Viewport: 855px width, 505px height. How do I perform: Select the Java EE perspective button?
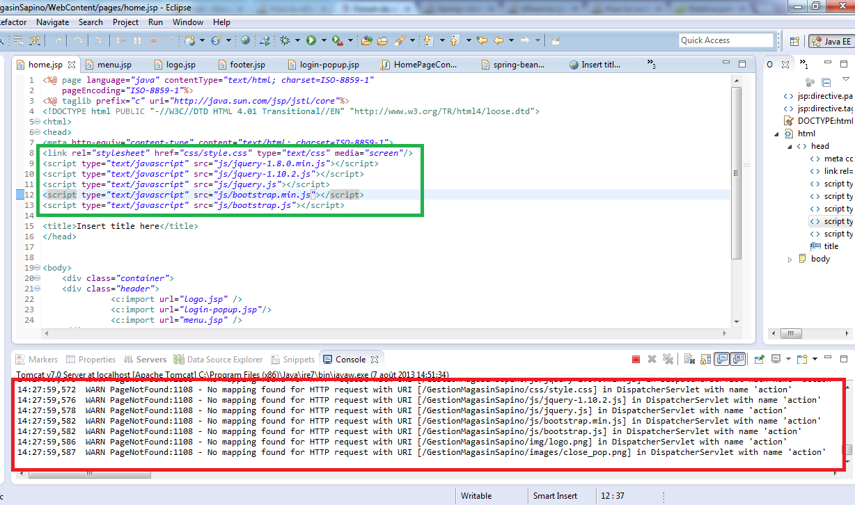pyautogui.click(x=831, y=41)
